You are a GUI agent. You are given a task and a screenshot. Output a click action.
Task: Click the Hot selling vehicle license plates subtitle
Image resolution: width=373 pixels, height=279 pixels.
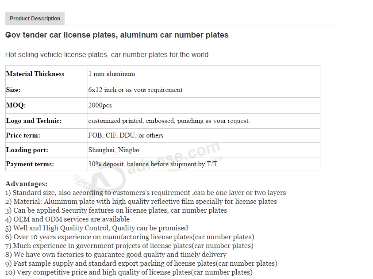[107, 55]
